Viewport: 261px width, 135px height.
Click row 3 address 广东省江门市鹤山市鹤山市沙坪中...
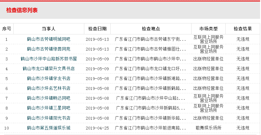(x=150, y=59)
